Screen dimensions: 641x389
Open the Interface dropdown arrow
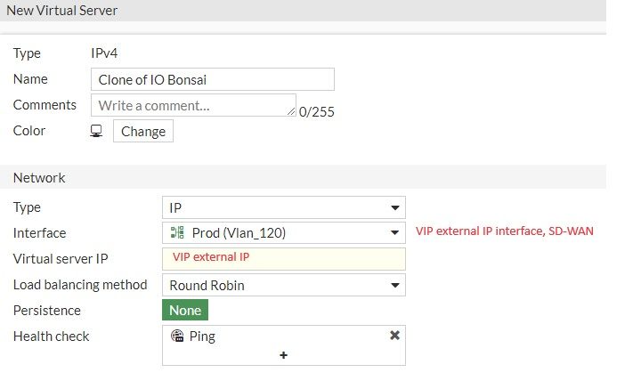coord(394,233)
